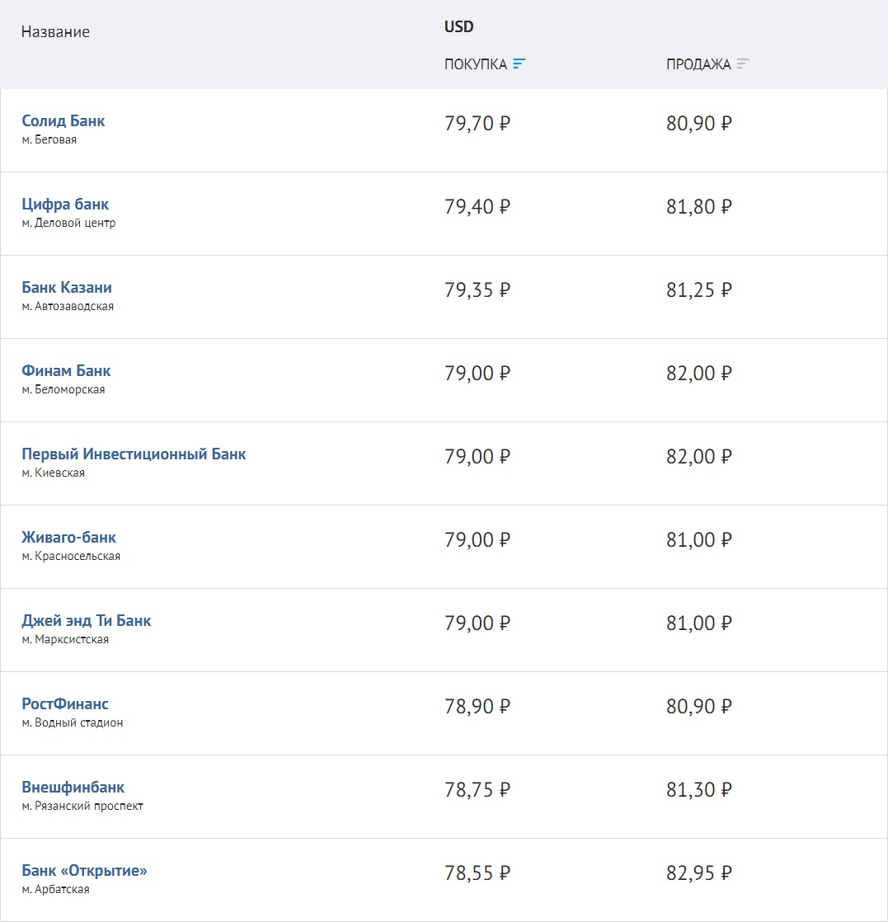Click Банк «Открытие» sell rate 82,95 ₽

[699, 873]
